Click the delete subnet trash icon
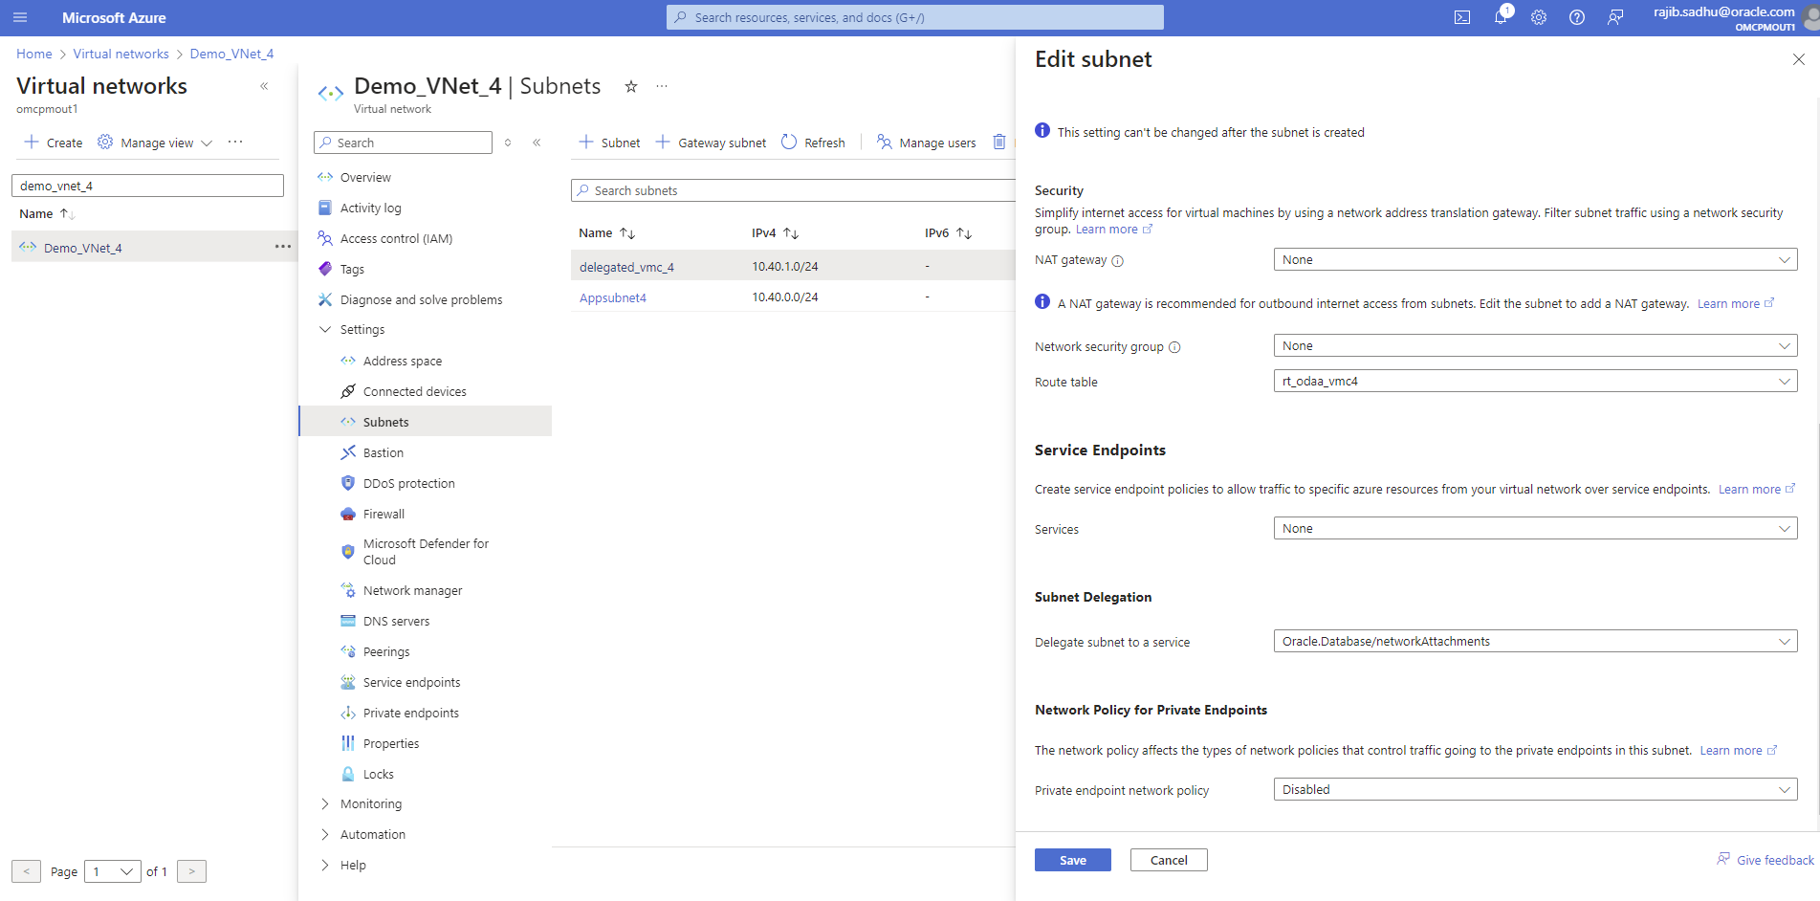The width and height of the screenshot is (1820, 901). [x=999, y=142]
